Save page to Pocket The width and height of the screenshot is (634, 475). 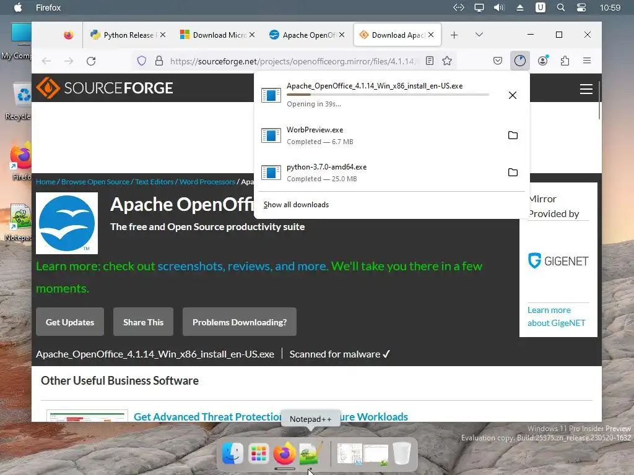click(x=498, y=61)
